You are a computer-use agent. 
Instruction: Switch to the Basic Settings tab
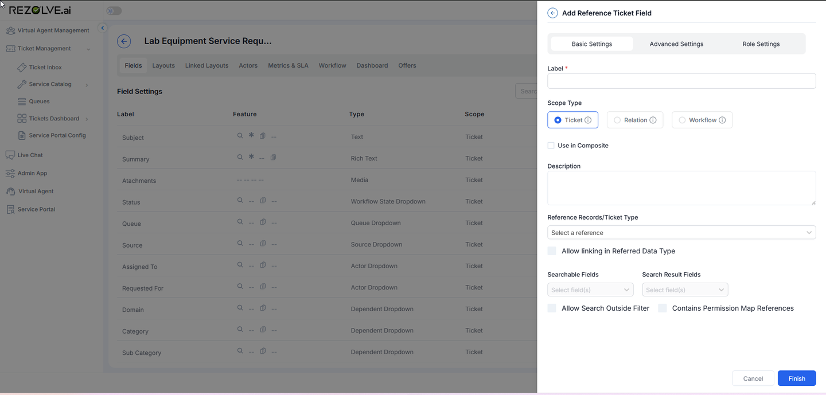click(x=592, y=44)
